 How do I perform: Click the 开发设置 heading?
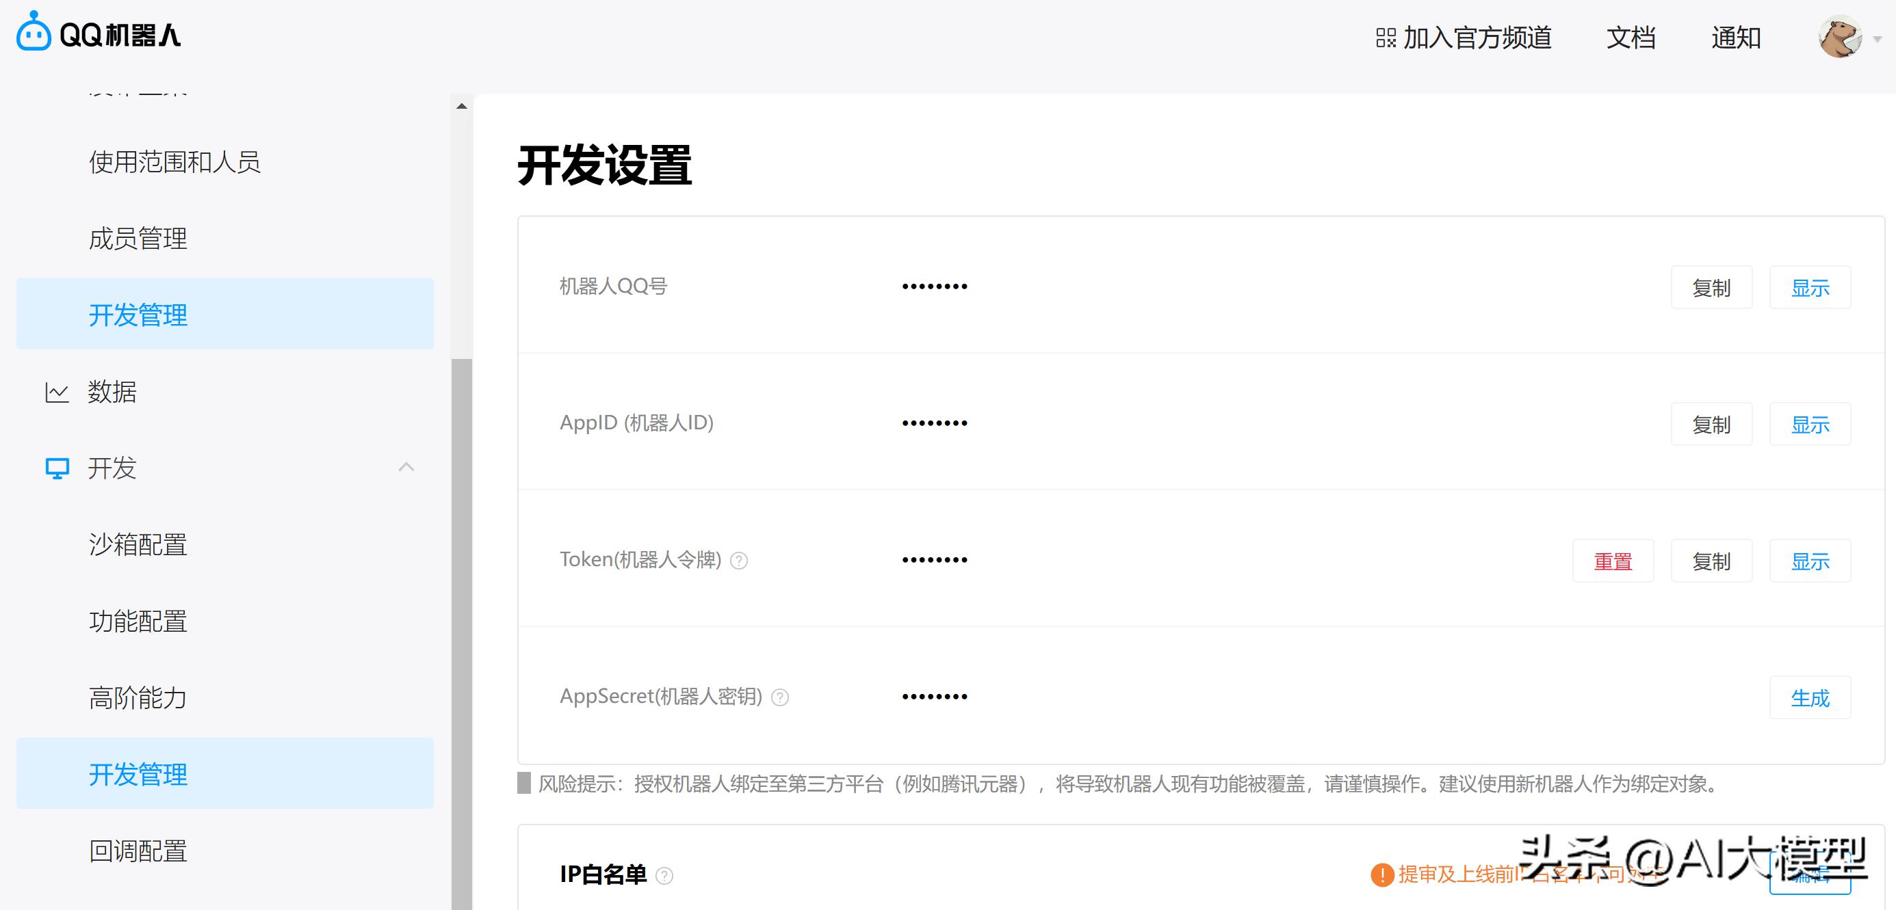[x=604, y=165]
